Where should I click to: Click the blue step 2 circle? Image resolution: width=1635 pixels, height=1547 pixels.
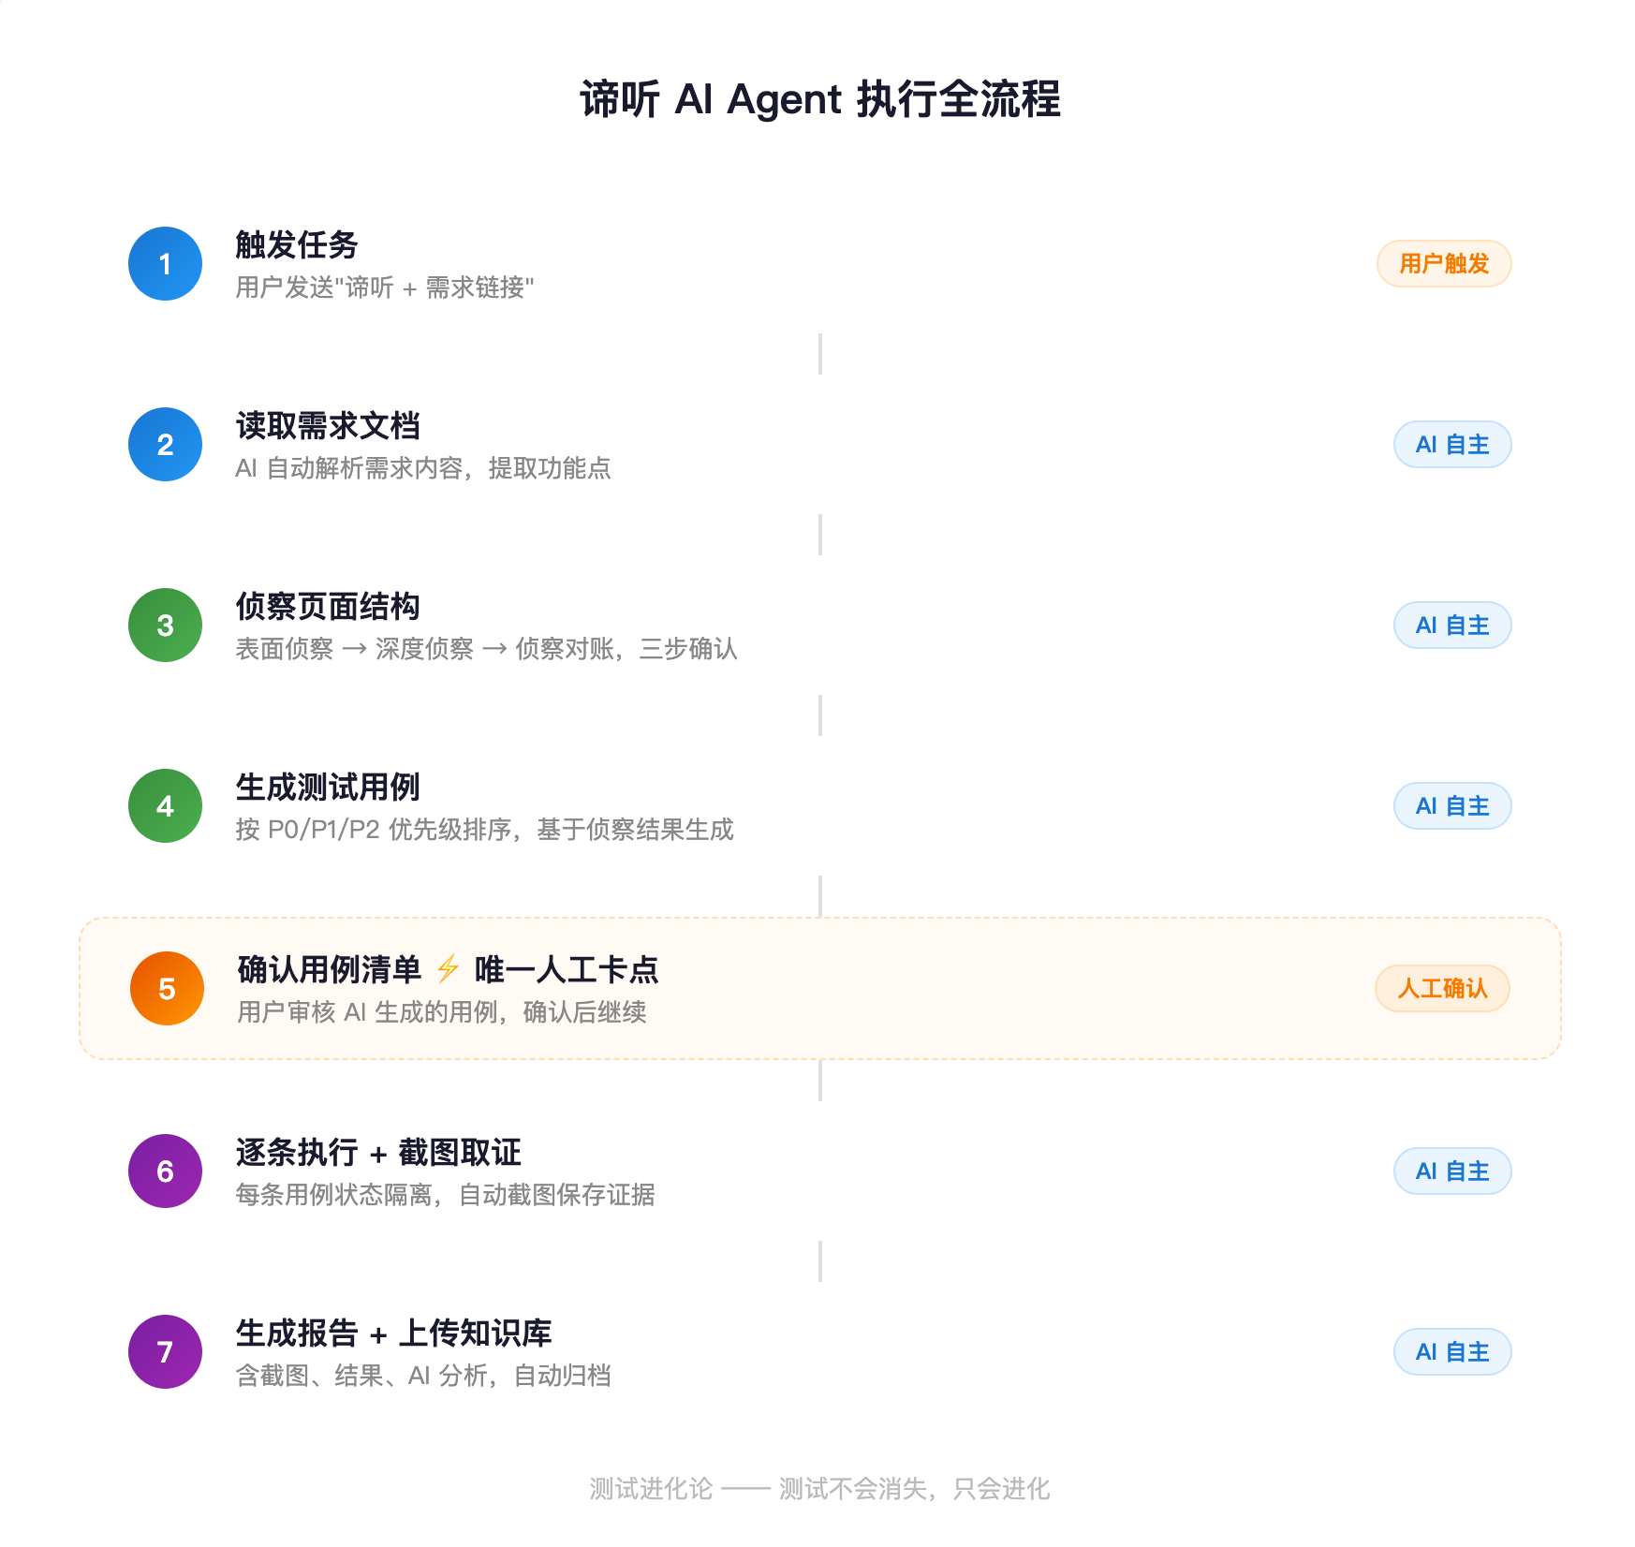point(165,445)
